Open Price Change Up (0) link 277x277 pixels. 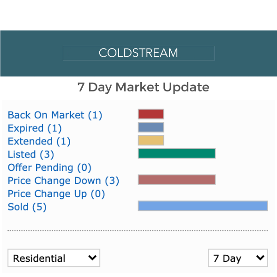click(56, 193)
